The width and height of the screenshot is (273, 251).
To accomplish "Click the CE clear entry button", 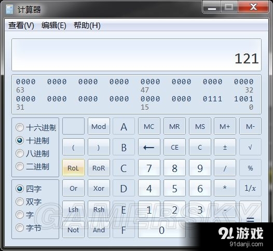I will (174, 147).
